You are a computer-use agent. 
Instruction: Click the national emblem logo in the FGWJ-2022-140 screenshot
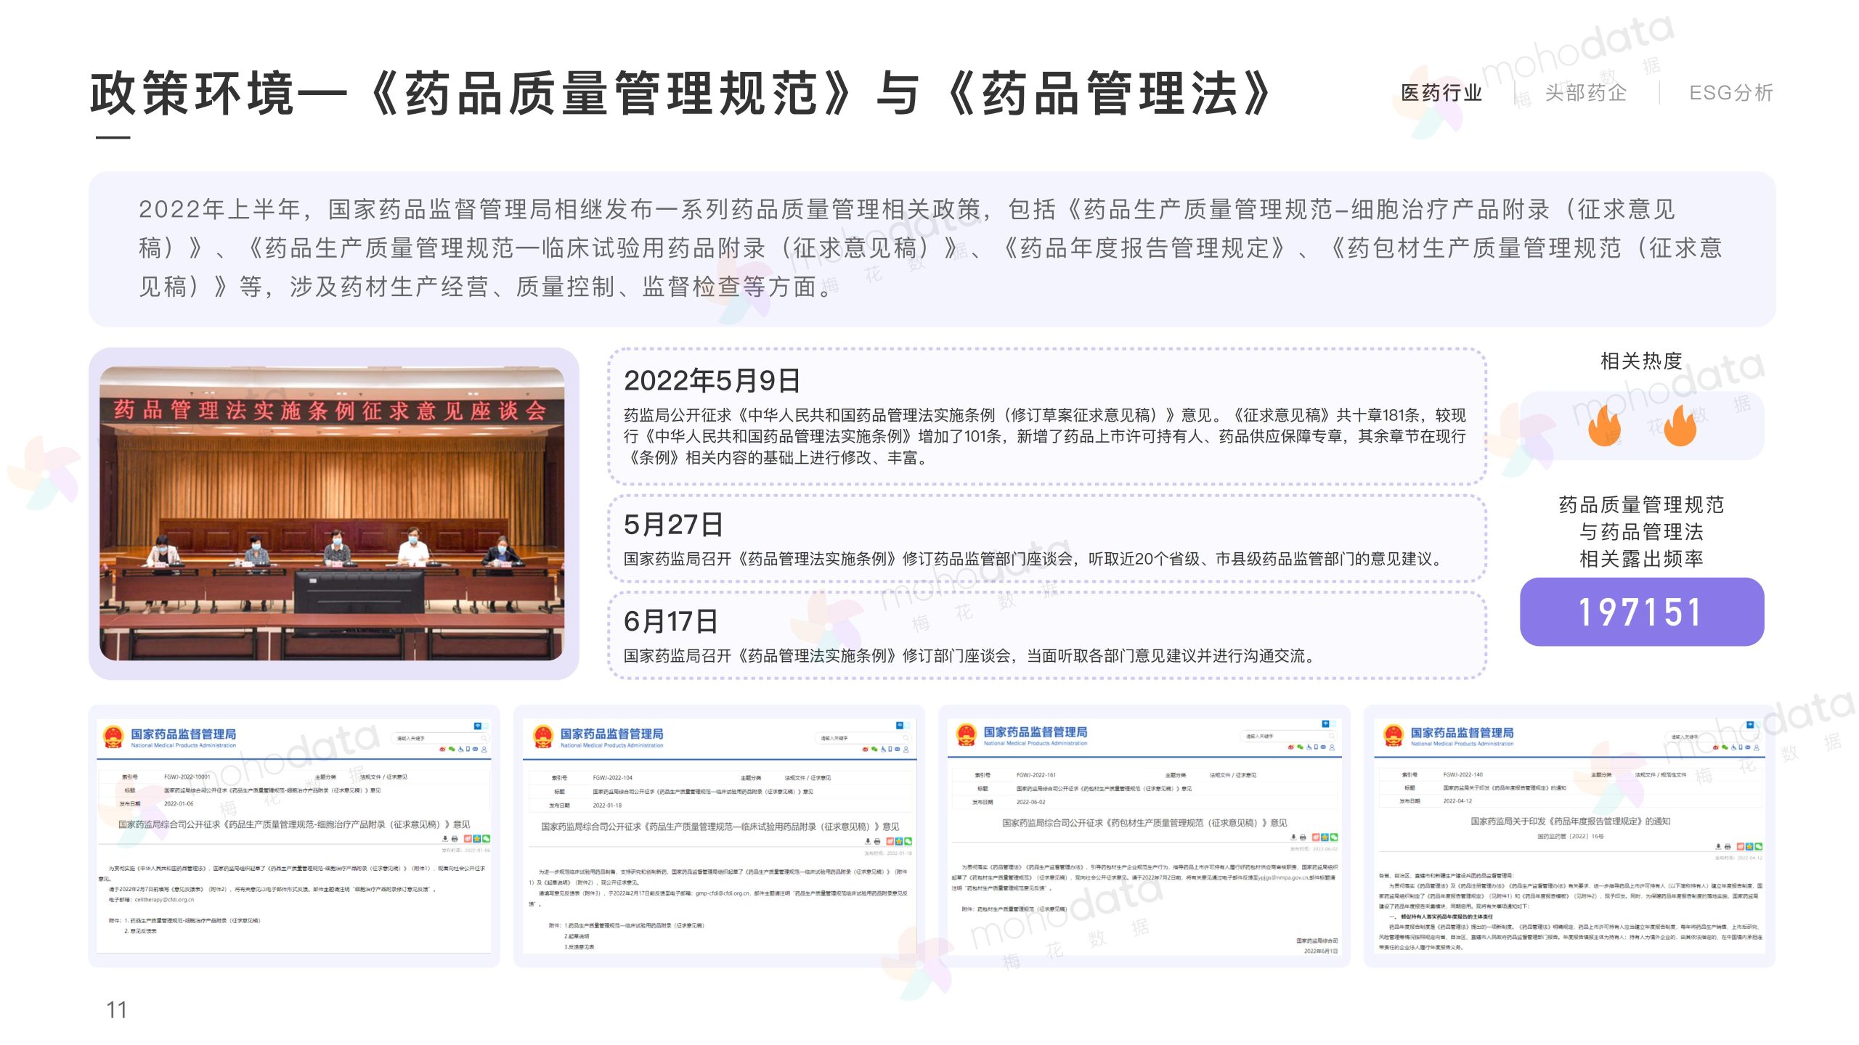tap(1392, 736)
